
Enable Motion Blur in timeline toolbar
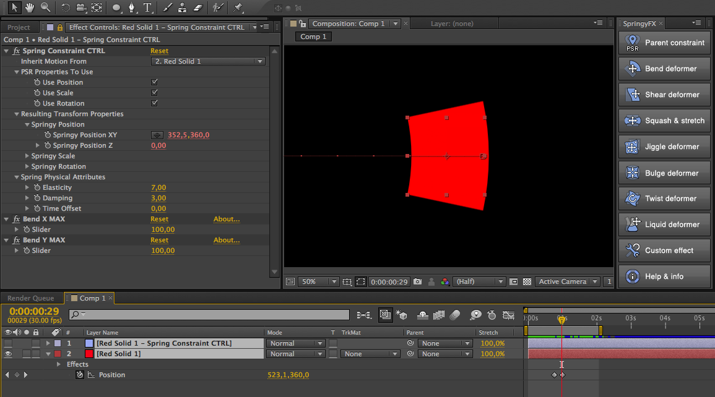coord(454,315)
